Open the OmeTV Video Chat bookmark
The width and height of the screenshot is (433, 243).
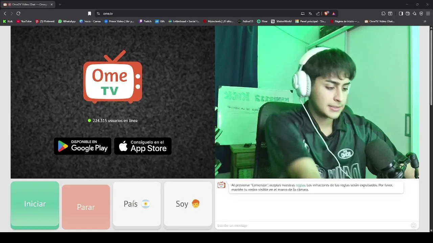(380, 21)
